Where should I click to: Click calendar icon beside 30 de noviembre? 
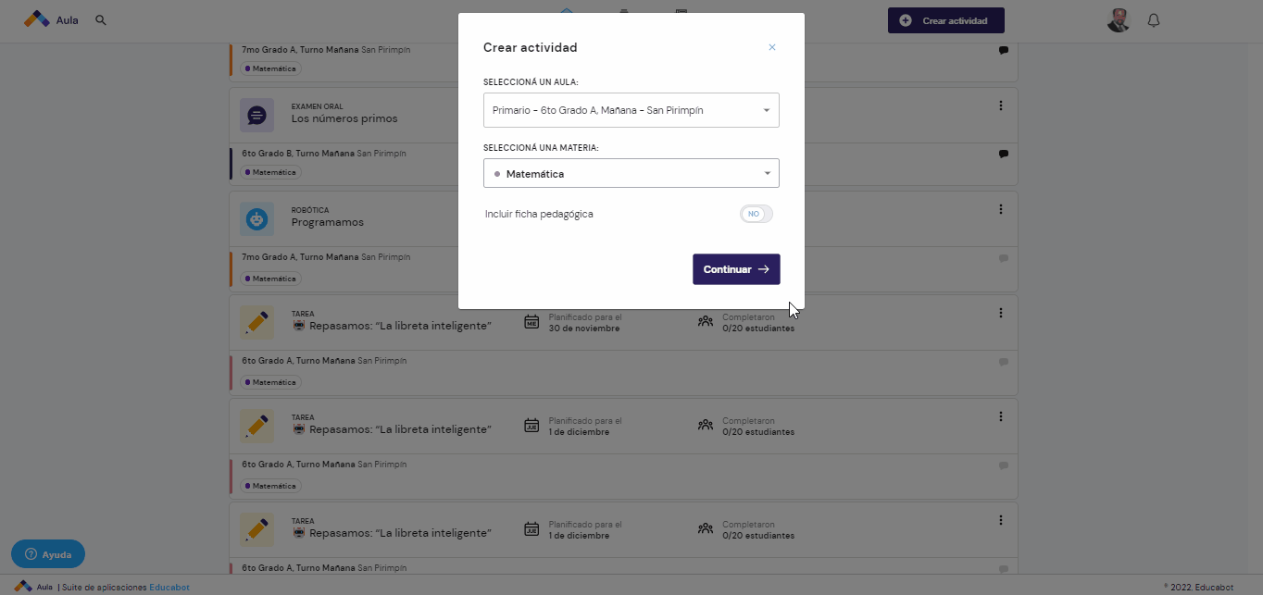pos(531,322)
